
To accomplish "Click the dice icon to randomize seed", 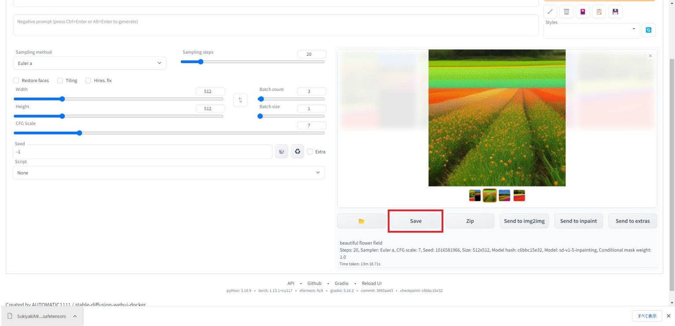I will [282, 151].
